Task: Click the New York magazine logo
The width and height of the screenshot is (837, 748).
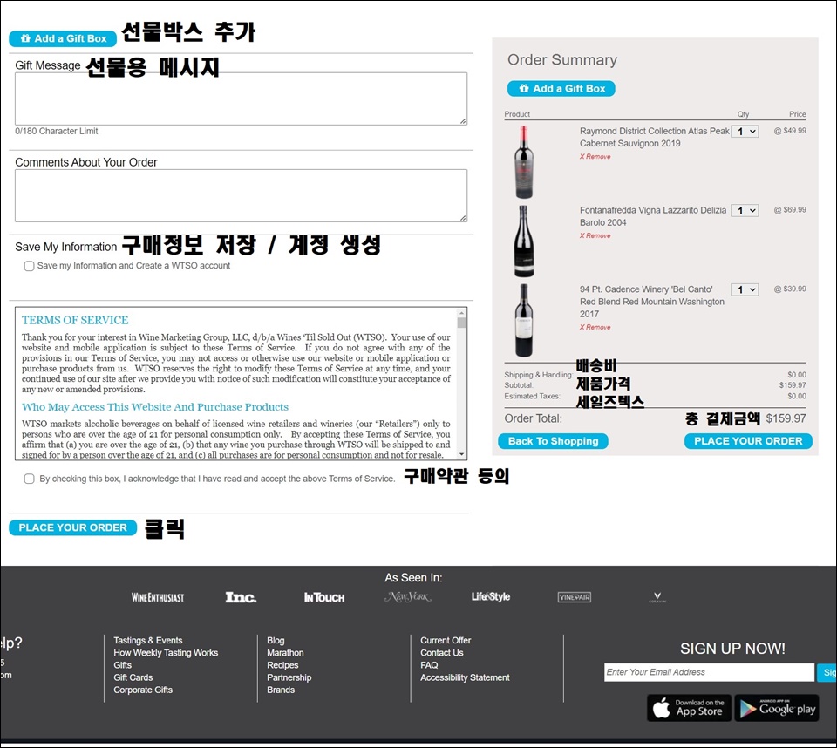Action: [x=407, y=597]
